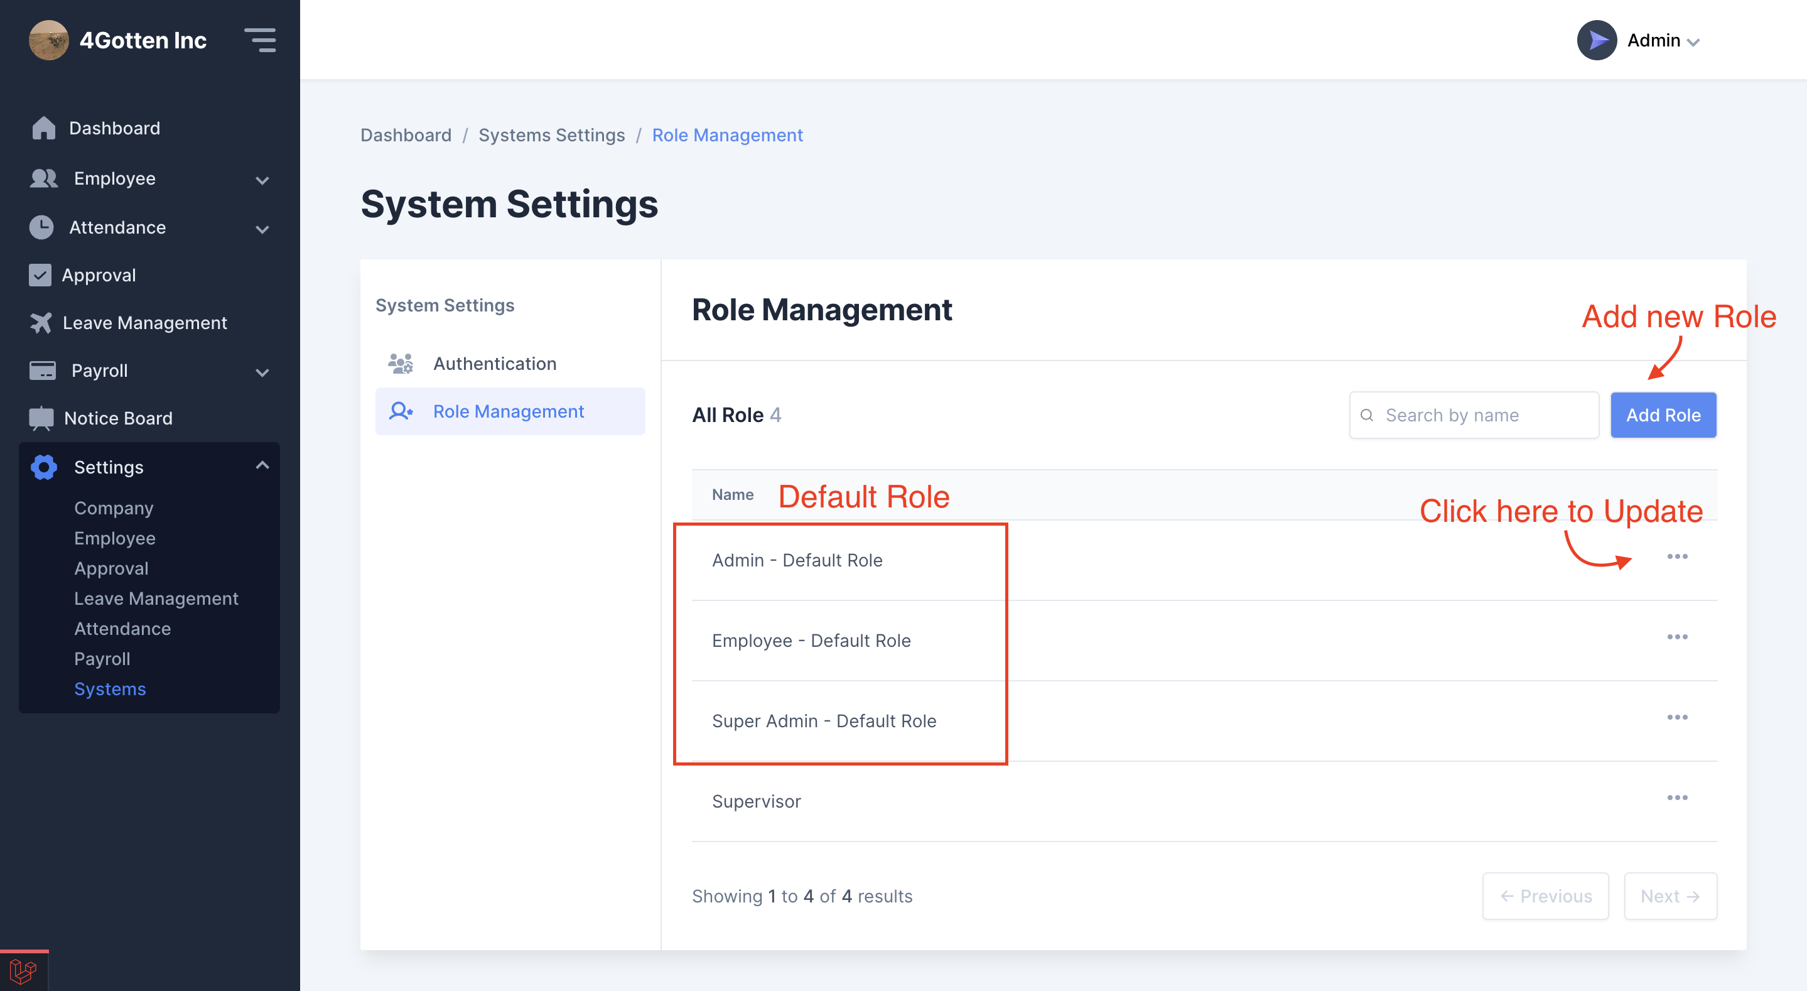Click the All Role 4 count label
This screenshot has width=1807, height=991.
pos(736,416)
